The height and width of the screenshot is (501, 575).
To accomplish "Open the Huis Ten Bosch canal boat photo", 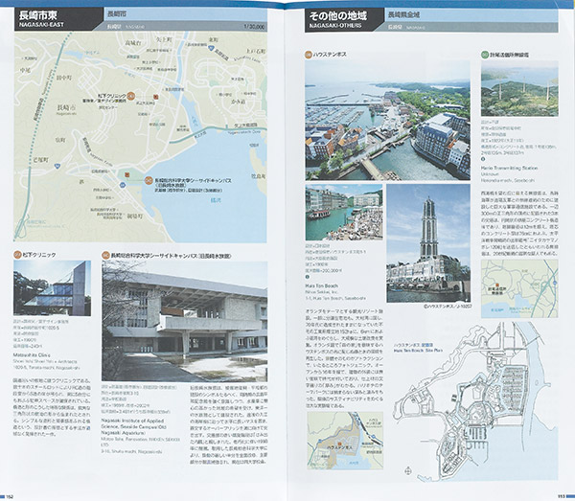I will click(344, 213).
